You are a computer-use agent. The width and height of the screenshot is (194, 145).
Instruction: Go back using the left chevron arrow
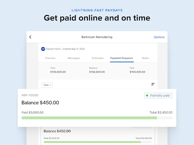coord(30,37)
